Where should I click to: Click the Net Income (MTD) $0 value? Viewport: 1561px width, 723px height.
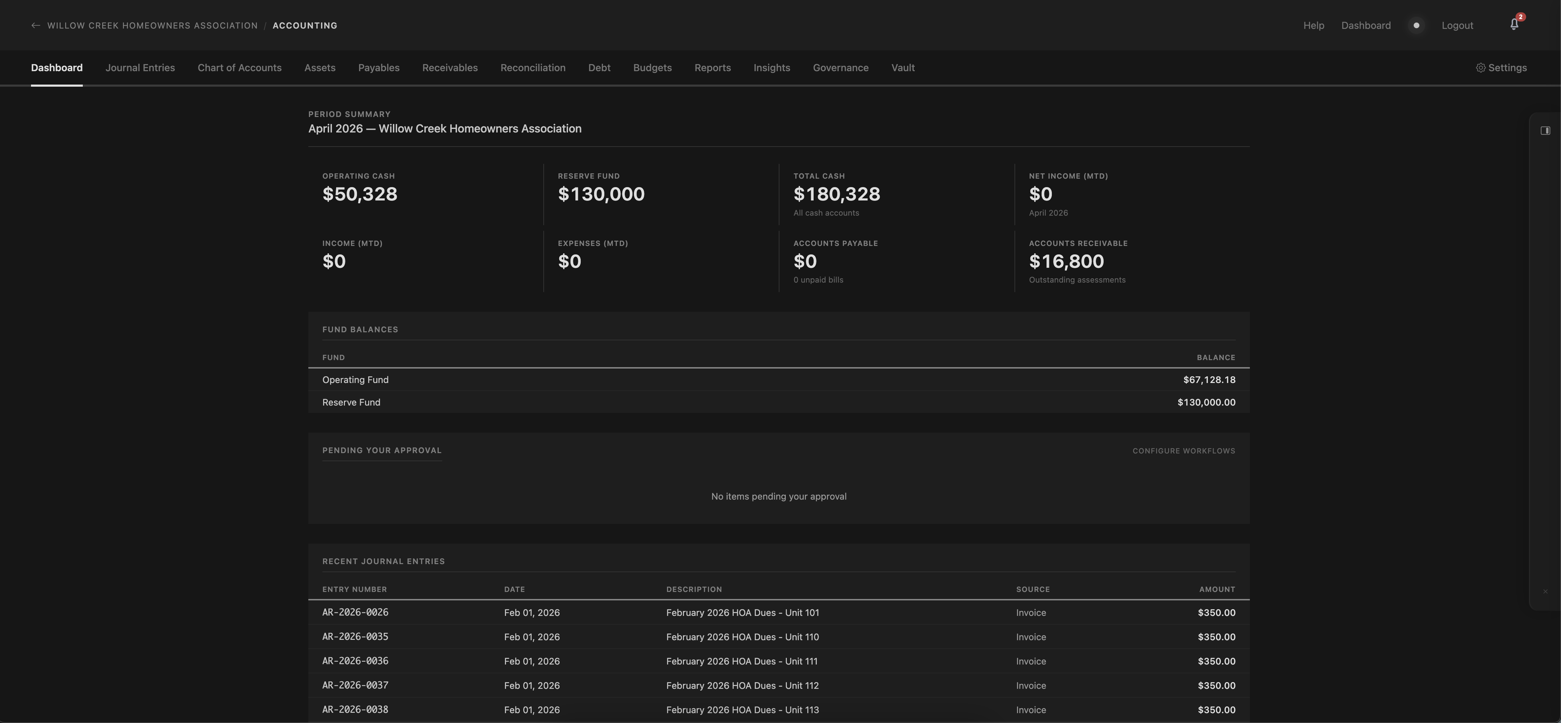coord(1041,194)
